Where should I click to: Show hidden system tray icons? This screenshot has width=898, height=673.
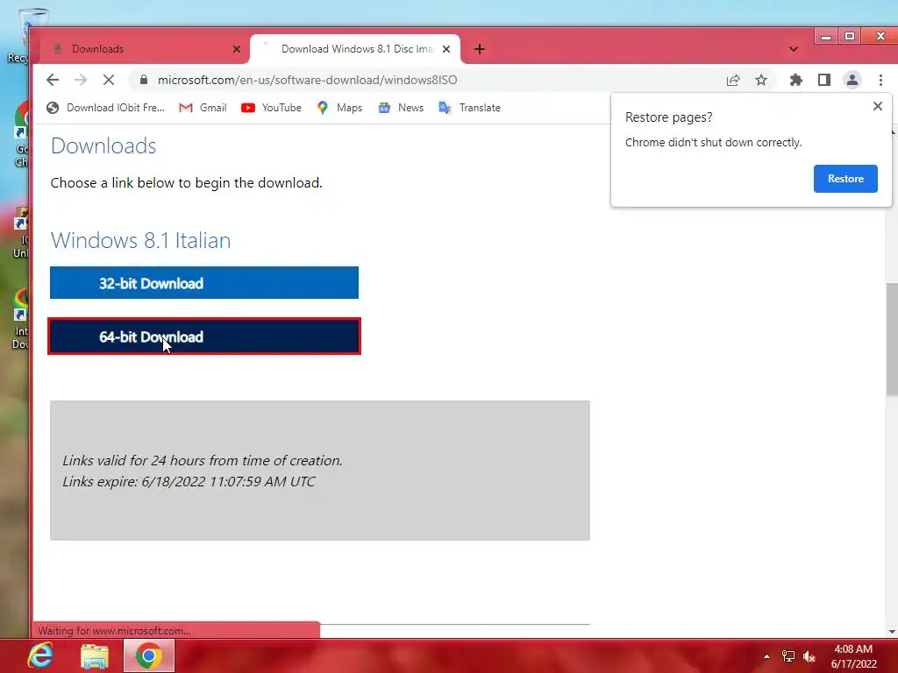pyautogui.click(x=766, y=656)
